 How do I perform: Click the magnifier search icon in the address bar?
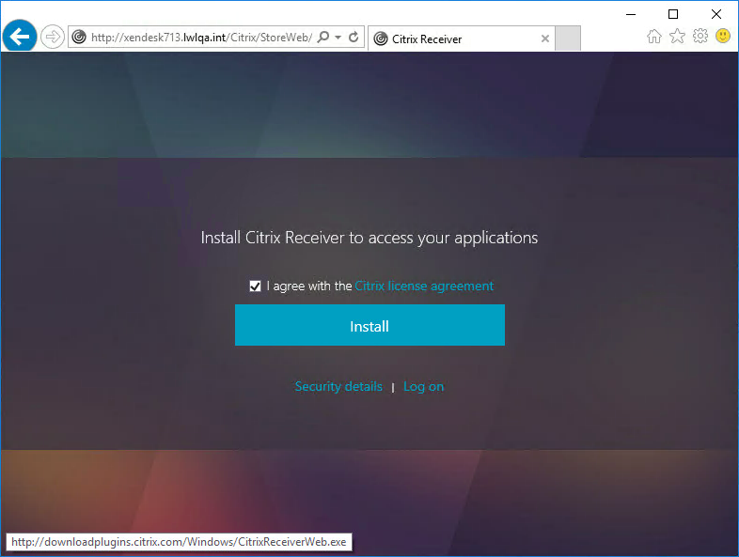pos(323,38)
